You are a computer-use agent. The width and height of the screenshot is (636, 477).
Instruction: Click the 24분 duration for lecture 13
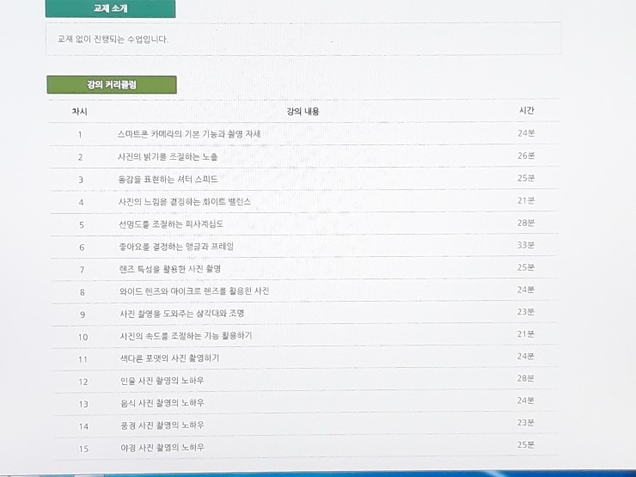coord(526,401)
